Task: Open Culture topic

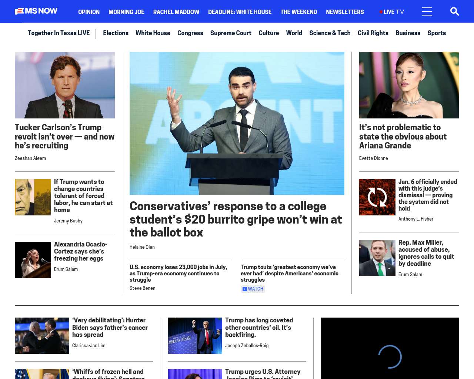Action: 269,33
